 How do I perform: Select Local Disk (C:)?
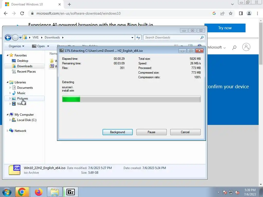[27, 120]
